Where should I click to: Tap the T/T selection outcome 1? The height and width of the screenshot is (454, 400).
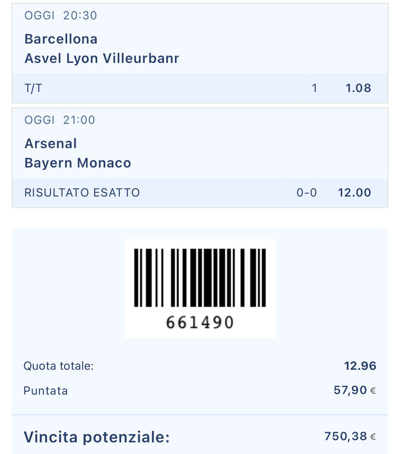(x=314, y=88)
